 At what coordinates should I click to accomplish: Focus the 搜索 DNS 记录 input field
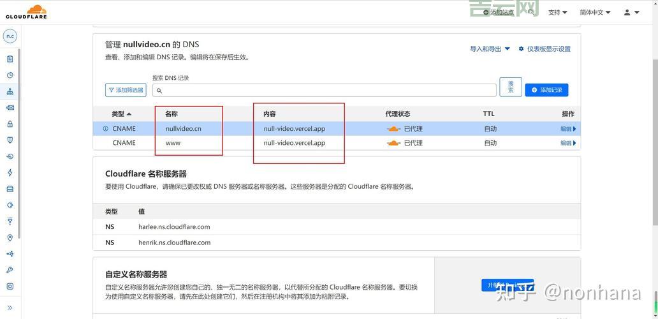click(x=325, y=90)
